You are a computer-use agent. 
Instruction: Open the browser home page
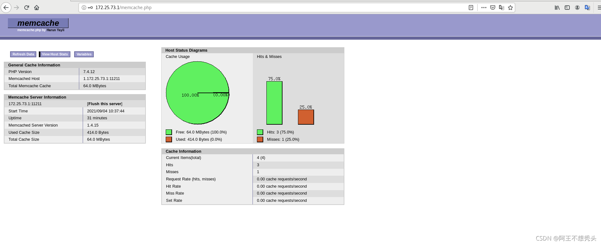click(x=37, y=8)
